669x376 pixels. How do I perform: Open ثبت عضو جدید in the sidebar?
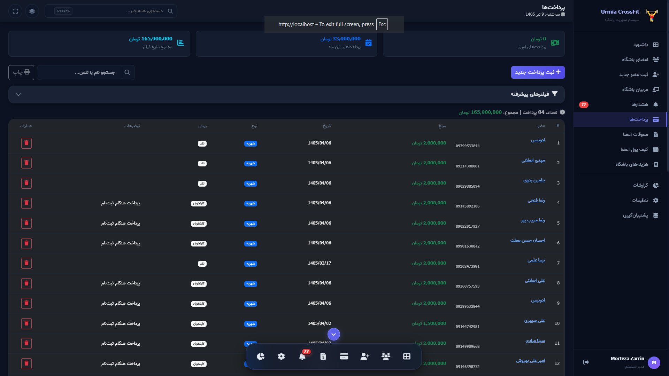[620, 75]
